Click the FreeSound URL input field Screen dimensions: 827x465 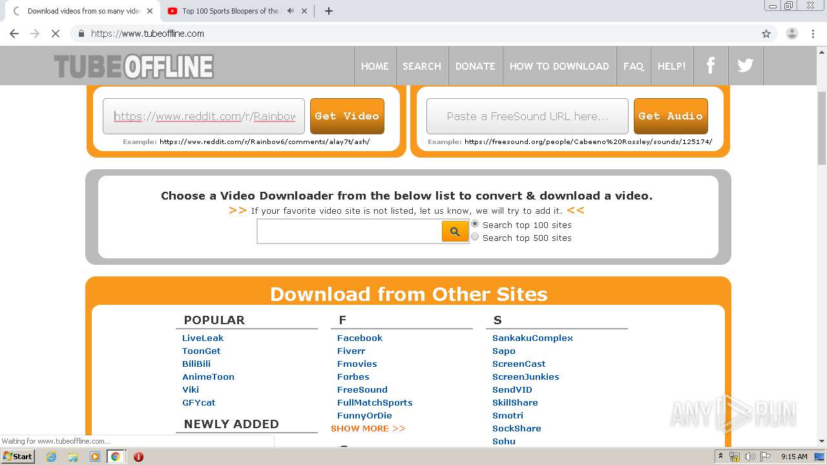527,116
